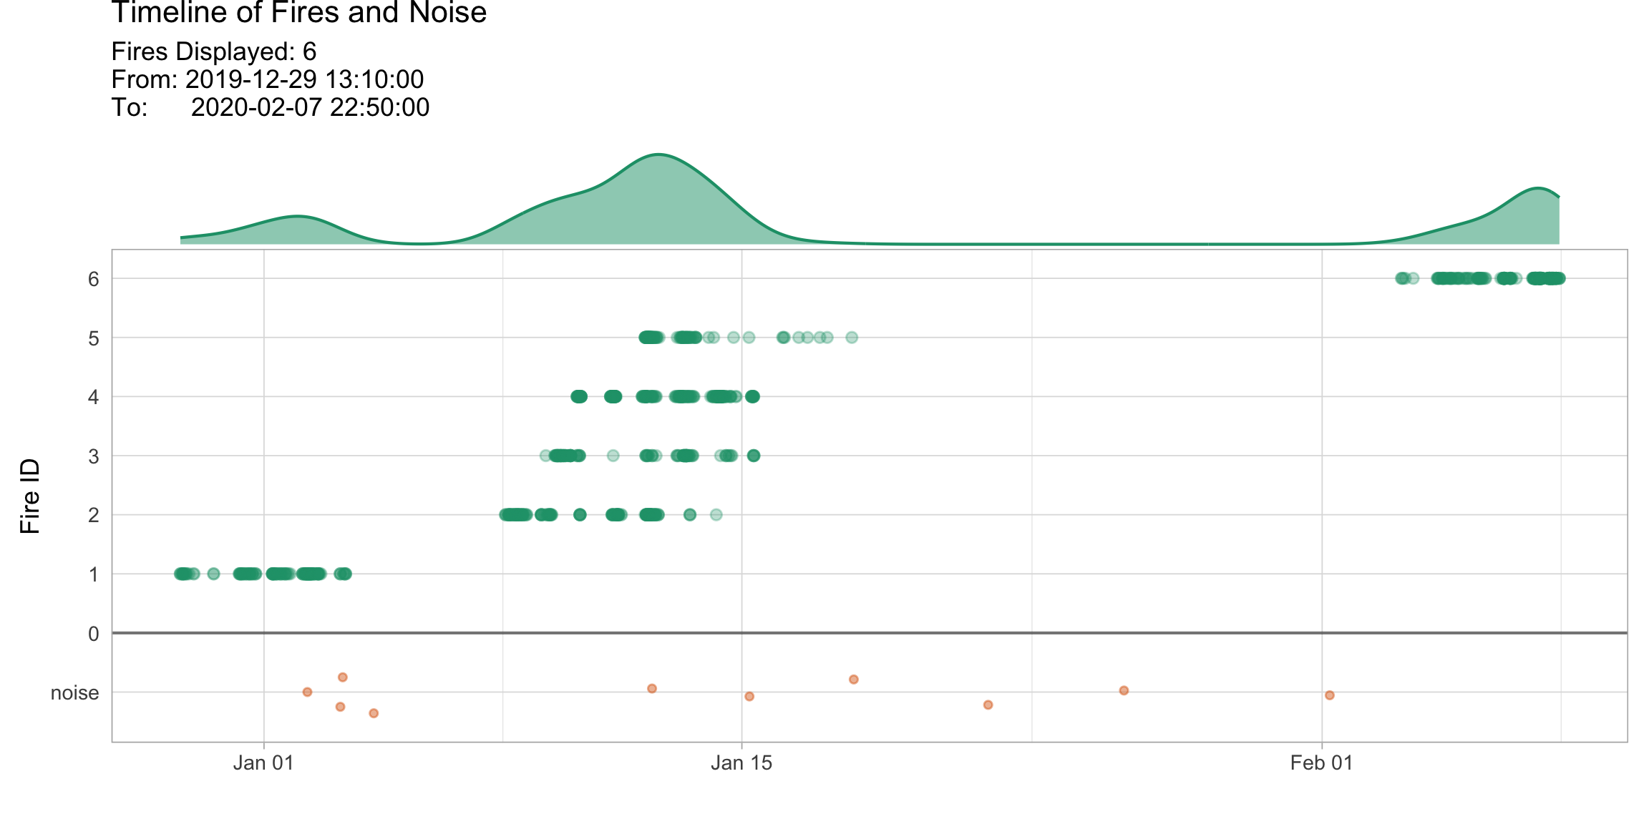Select the Fire ID axis label
The height and width of the screenshot is (824, 1649).
pyautogui.click(x=31, y=494)
